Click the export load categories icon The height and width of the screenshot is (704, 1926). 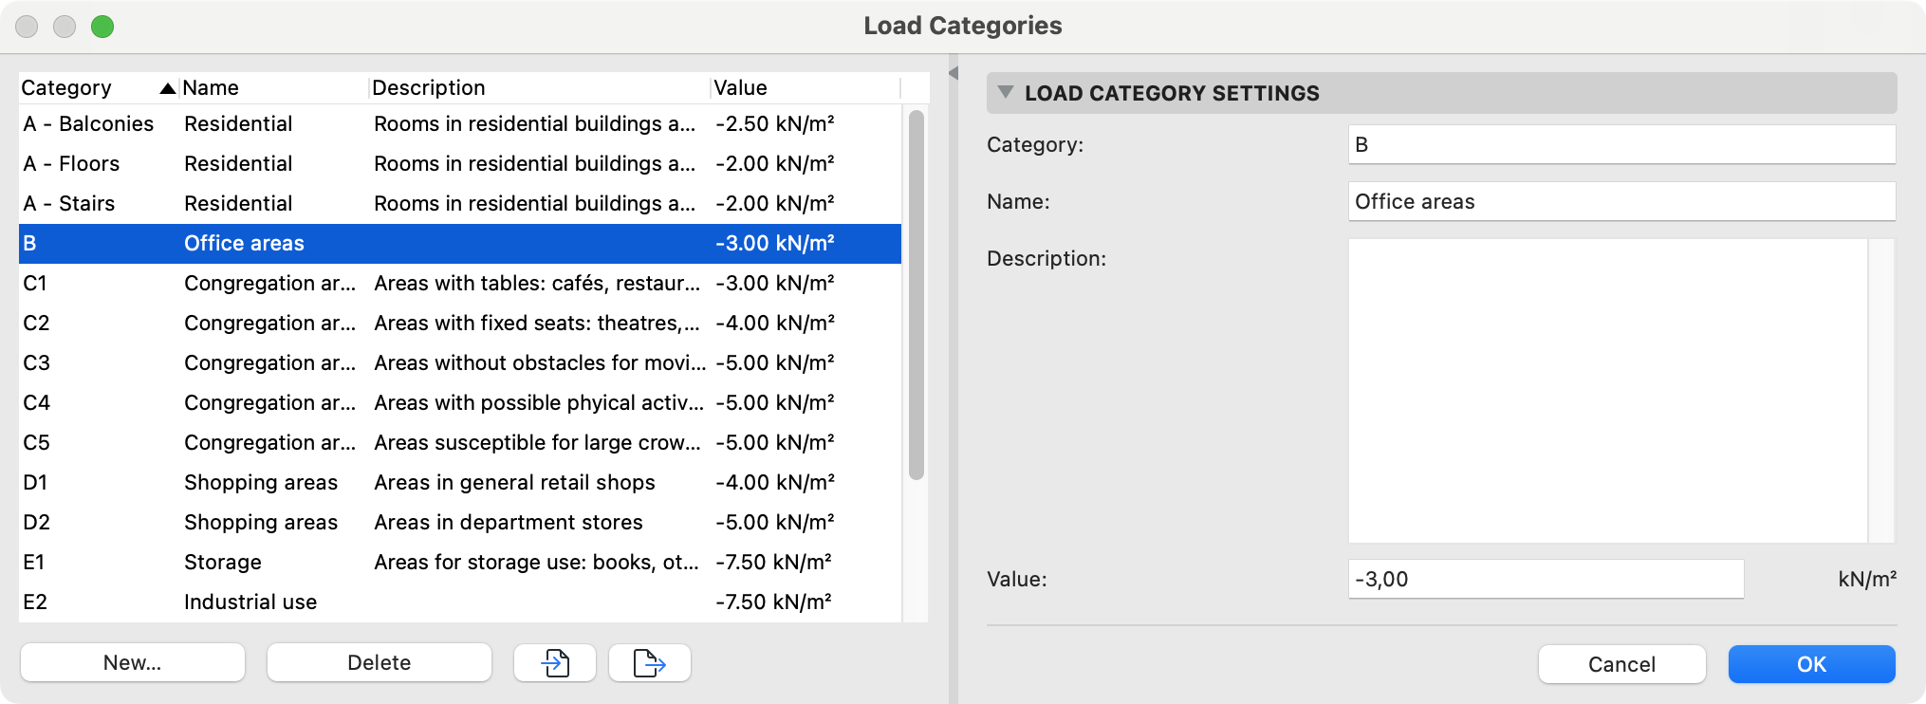coord(650,662)
